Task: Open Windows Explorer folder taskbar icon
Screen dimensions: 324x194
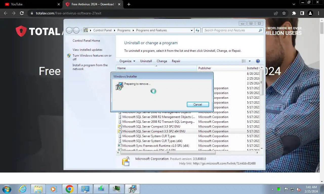Action: 38,189
